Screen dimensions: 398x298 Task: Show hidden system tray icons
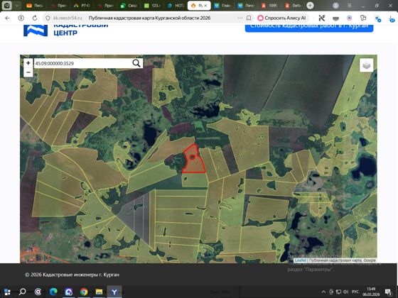coord(323,292)
